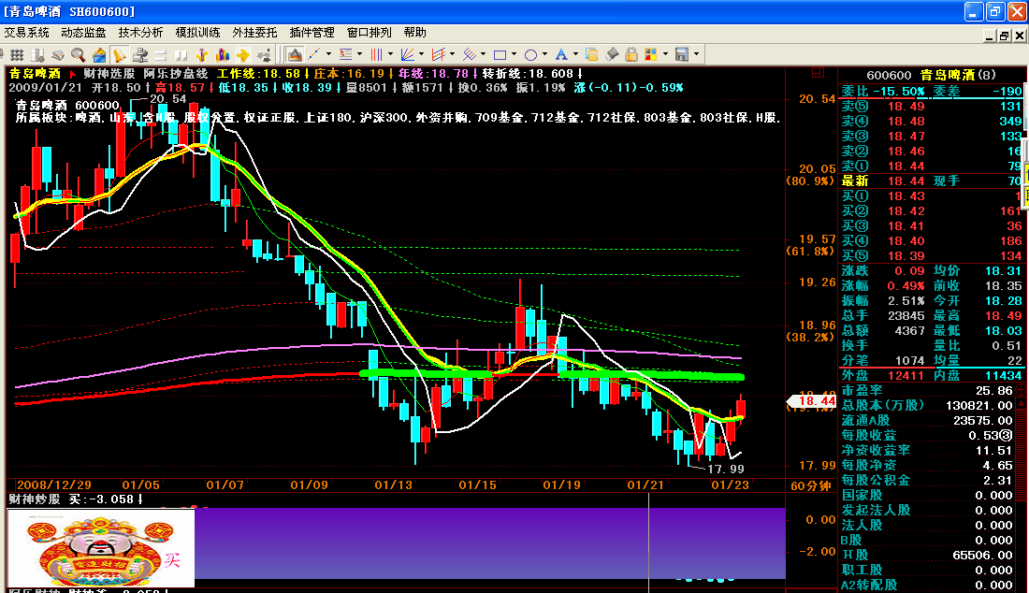The image size is (1029, 593).
Task: Open the house and cards home icon
Action: pyautogui.click(x=99, y=54)
